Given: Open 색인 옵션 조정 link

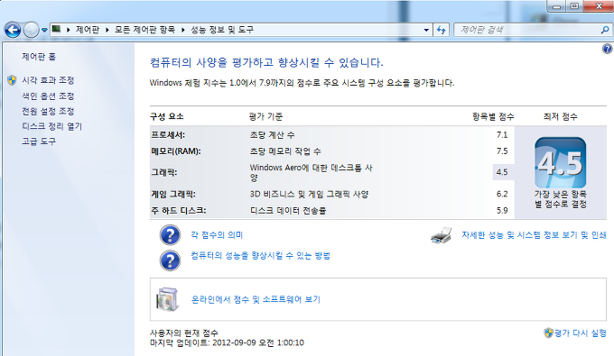Looking at the screenshot, I should point(48,96).
